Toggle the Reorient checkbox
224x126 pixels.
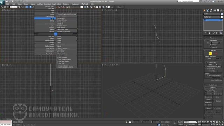pyautogui.click(x=215, y=101)
